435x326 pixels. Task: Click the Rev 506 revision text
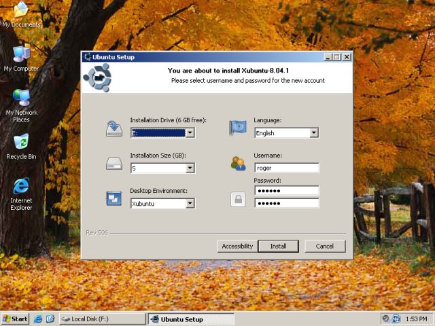(97, 232)
